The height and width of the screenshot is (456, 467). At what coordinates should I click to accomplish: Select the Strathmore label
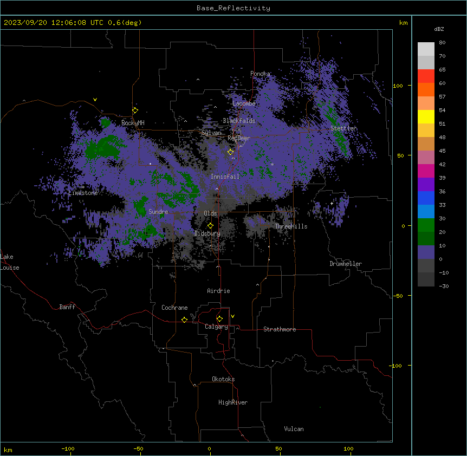click(x=280, y=329)
